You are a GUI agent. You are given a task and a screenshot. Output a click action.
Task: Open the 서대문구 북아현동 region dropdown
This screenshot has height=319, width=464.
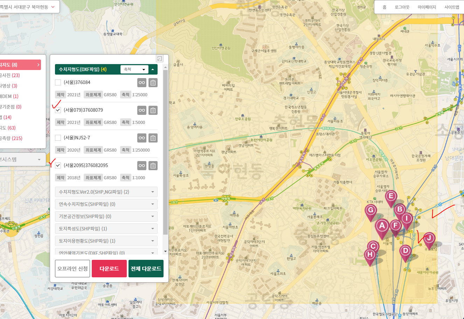[29, 7]
